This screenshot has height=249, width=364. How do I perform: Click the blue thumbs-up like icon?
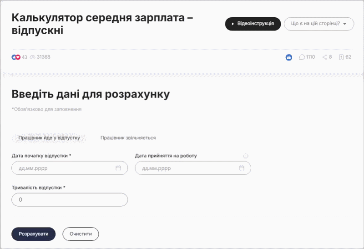click(x=289, y=57)
